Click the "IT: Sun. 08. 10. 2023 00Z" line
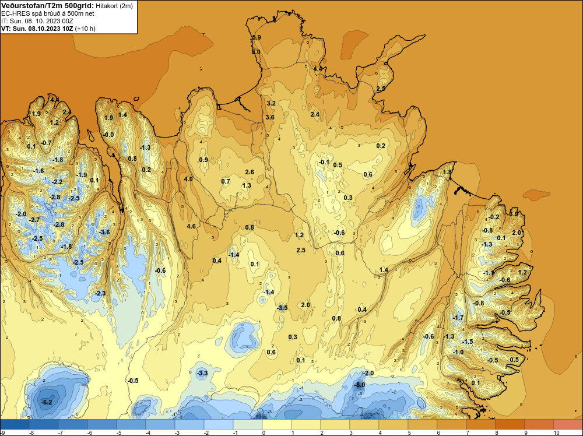This screenshot has height=436, width=583. (x=37, y=21)
